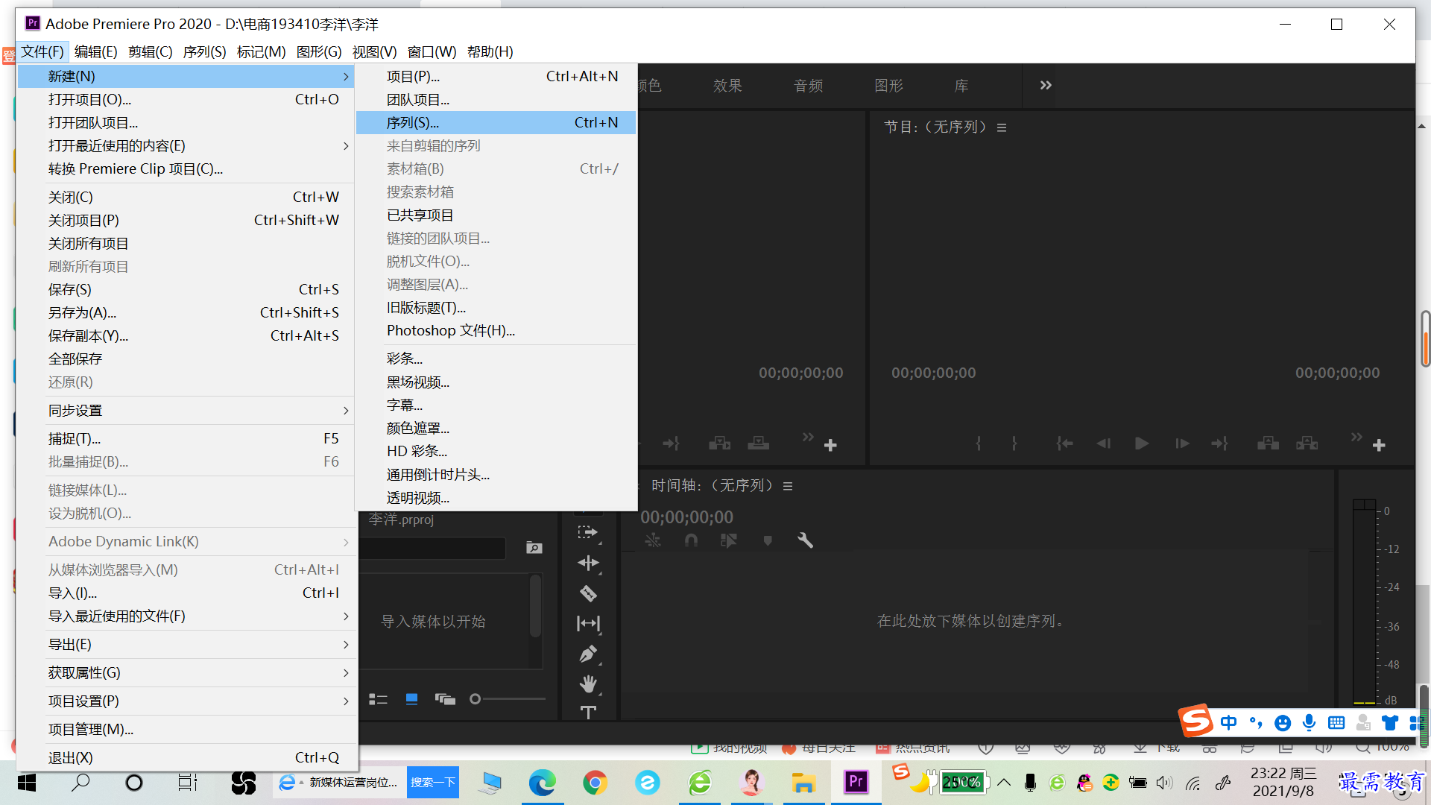
Task: Click the audio meter level bar
Action: pos(1364,602)
